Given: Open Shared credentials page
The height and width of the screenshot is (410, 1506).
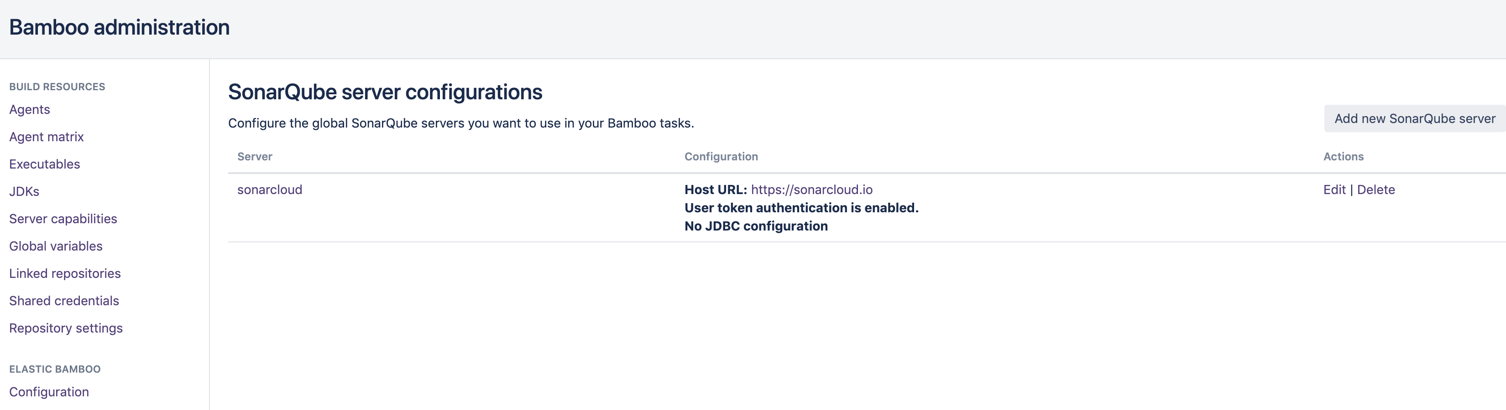Looking at the screenshot, I should click(64, 302).
